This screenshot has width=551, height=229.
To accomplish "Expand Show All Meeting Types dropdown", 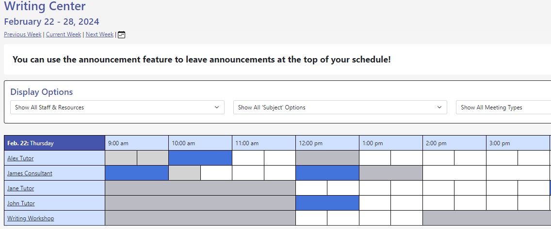I will (503, 107).
